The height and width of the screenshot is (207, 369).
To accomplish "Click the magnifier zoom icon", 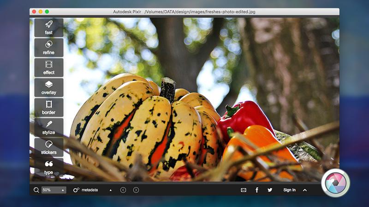I will (36, 190).
